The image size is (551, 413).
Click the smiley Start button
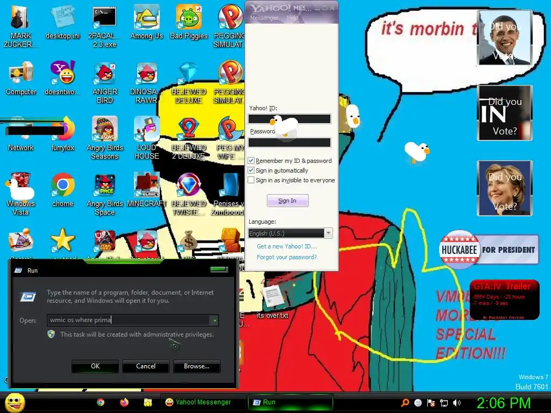15,402
